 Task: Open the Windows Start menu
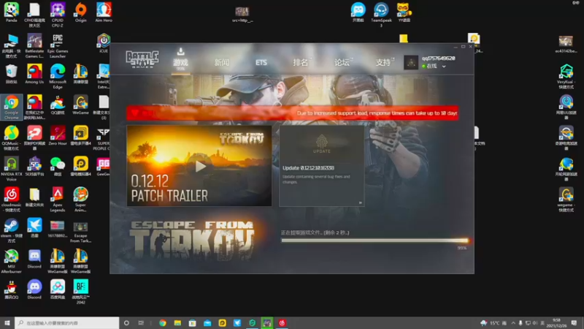coord(7,322)
